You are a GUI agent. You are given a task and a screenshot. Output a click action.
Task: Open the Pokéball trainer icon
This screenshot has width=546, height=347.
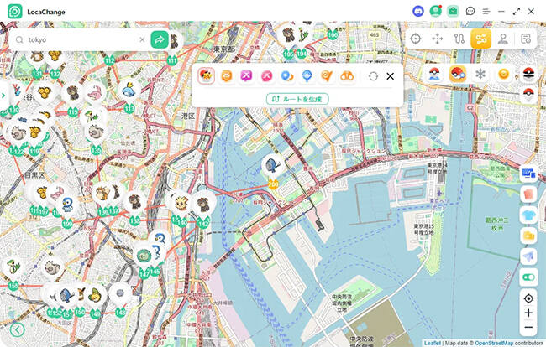(434, 74)
